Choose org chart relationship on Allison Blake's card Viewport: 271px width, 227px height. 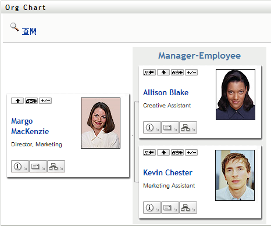click(x=177, y=73)
